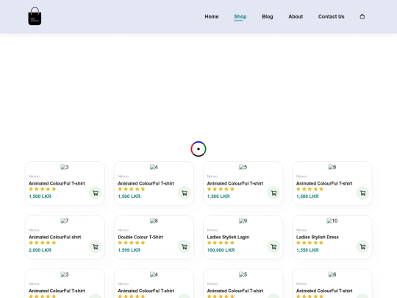
Task: Navigate to Contact Us
Action: point(331,17)
